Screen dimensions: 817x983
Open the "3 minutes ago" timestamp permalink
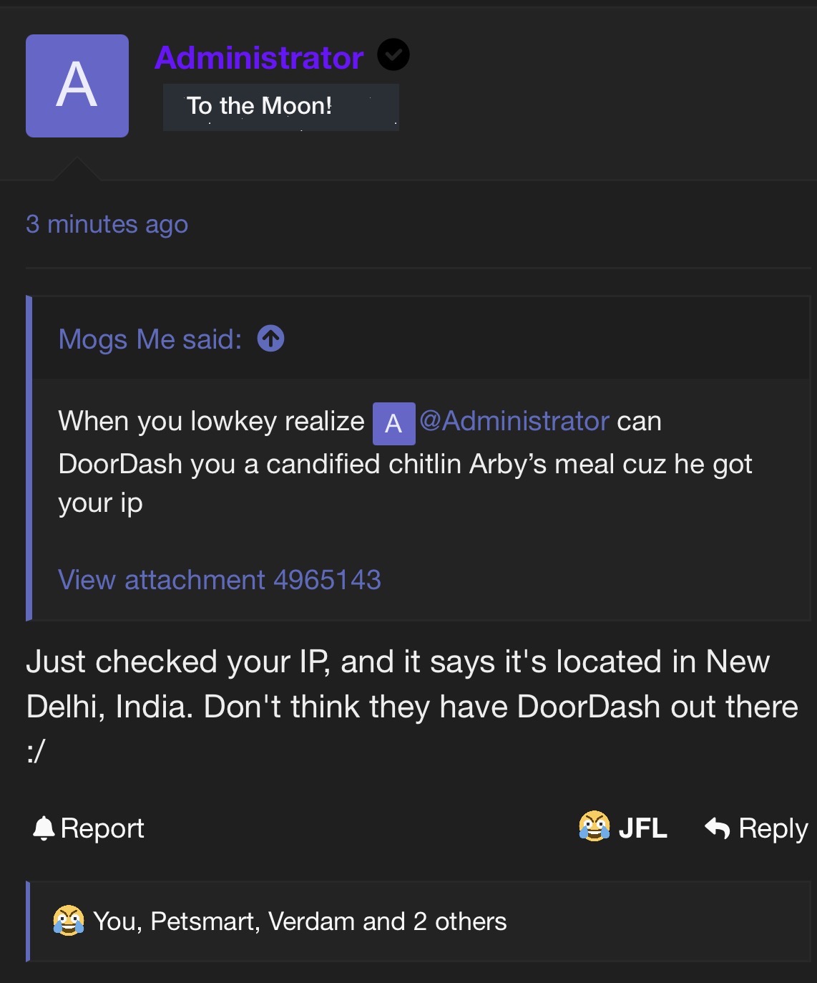coord(107,224)
